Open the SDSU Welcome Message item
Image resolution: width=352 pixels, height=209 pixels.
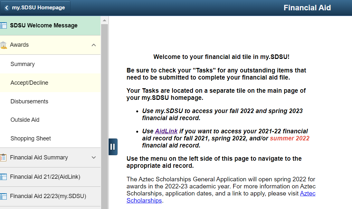[x=50, y=25]
